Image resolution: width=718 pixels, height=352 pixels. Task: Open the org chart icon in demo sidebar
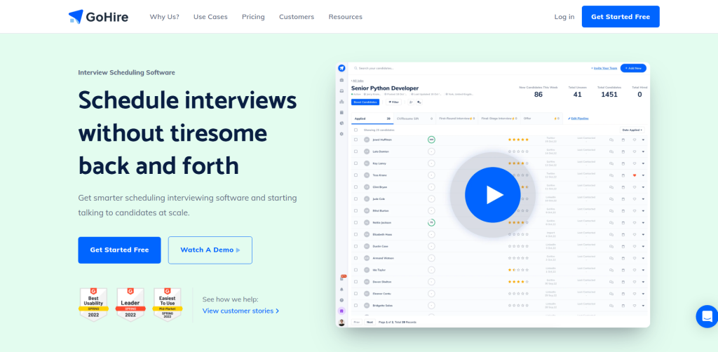341,102
